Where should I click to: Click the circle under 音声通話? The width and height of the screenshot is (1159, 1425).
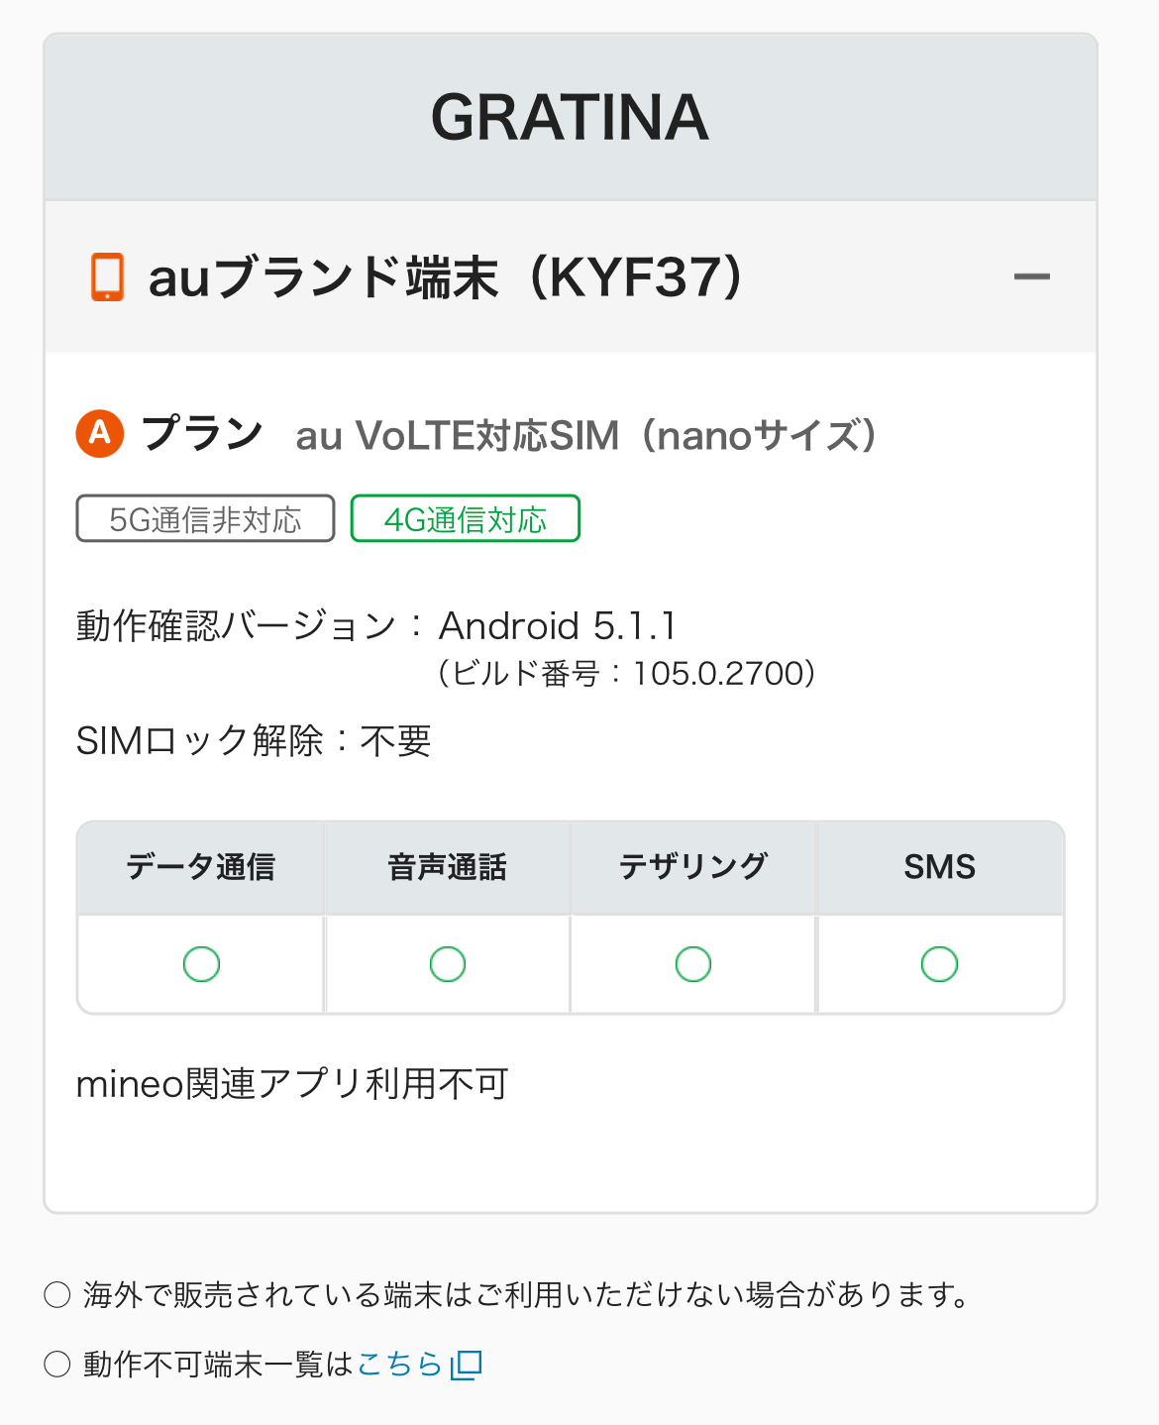point(448,963)
